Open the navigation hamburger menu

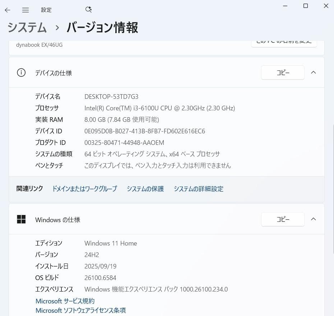[25, 10]
